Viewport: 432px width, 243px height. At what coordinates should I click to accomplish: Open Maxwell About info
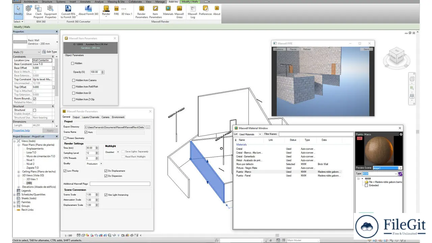[217, 10]
